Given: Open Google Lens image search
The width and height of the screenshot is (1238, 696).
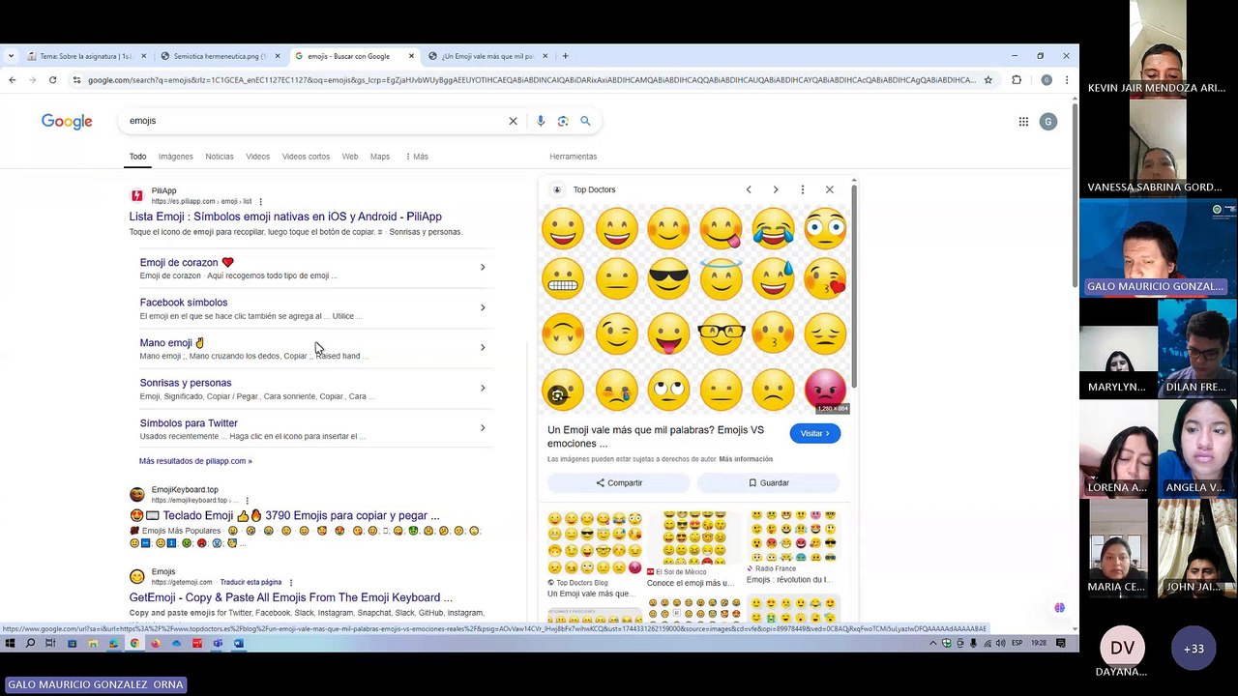Looking at the screenshot, I should (563, 121).
